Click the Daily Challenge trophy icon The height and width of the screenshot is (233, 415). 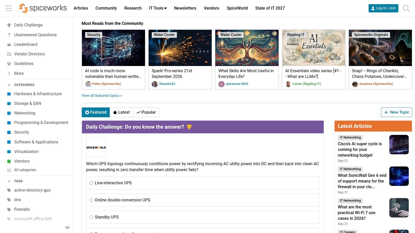(9, 25)
